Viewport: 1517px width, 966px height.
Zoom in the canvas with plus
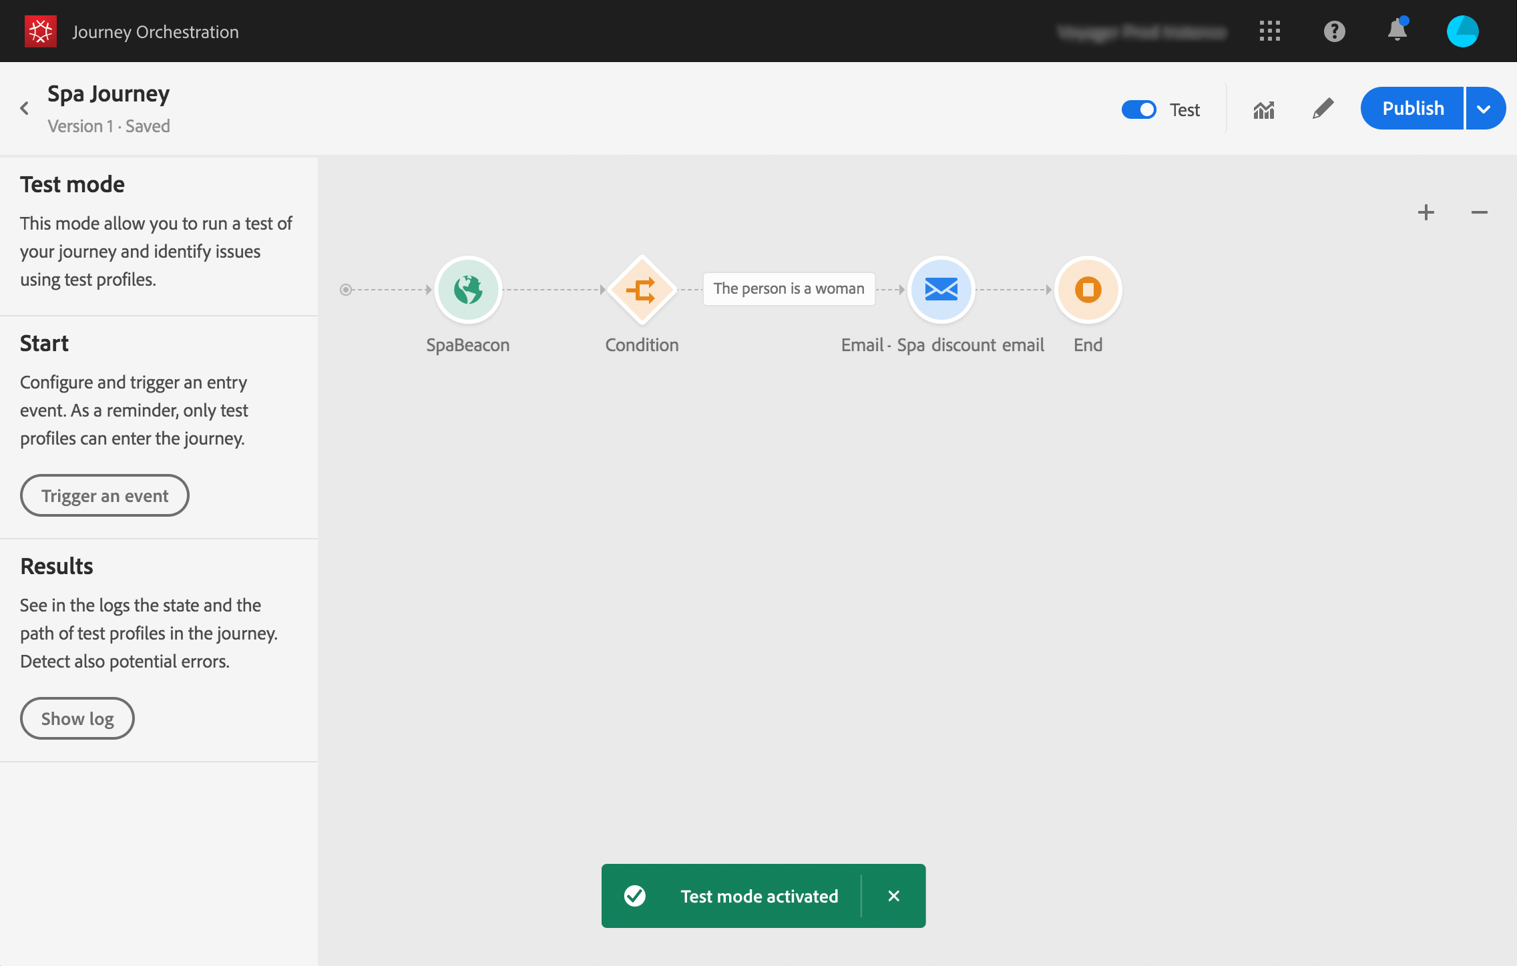(x=1426, y=213)
